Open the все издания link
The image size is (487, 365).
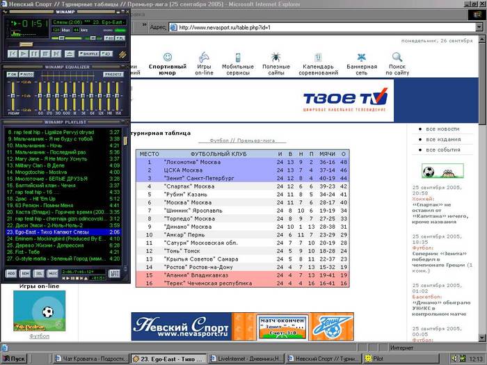(443, 139)
